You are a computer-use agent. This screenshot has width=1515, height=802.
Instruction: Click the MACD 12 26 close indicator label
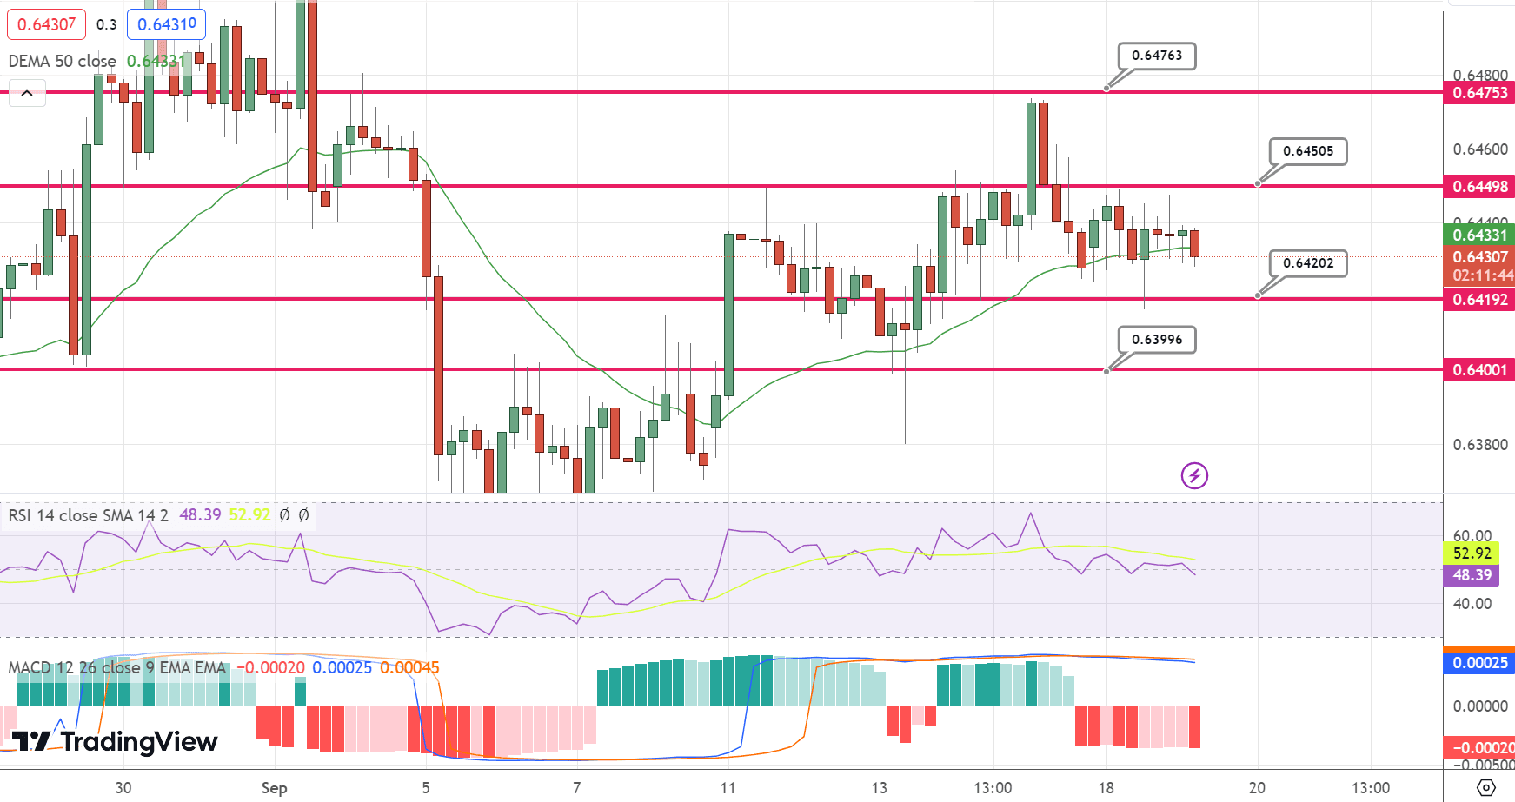[x=117, y=667]
